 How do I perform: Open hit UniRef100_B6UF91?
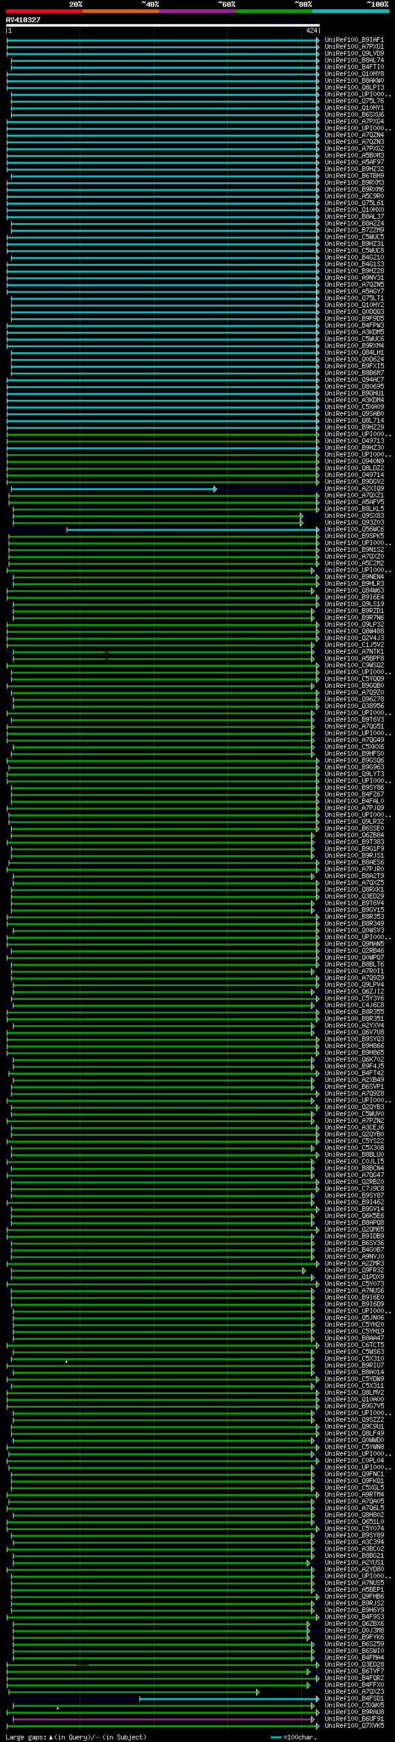pyautogui.click(x=354, y=1719)
